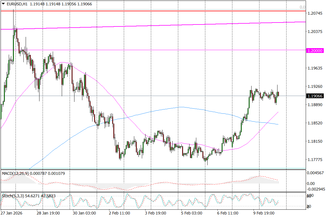Click the Stochastic 80 level scale label
The image size is (326, 217).
pyautogui.click(x=309, y=196)
